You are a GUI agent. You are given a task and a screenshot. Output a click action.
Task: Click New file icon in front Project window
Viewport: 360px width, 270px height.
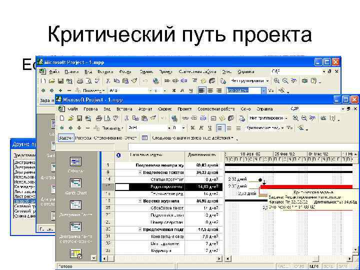click(x=62, y=118)
